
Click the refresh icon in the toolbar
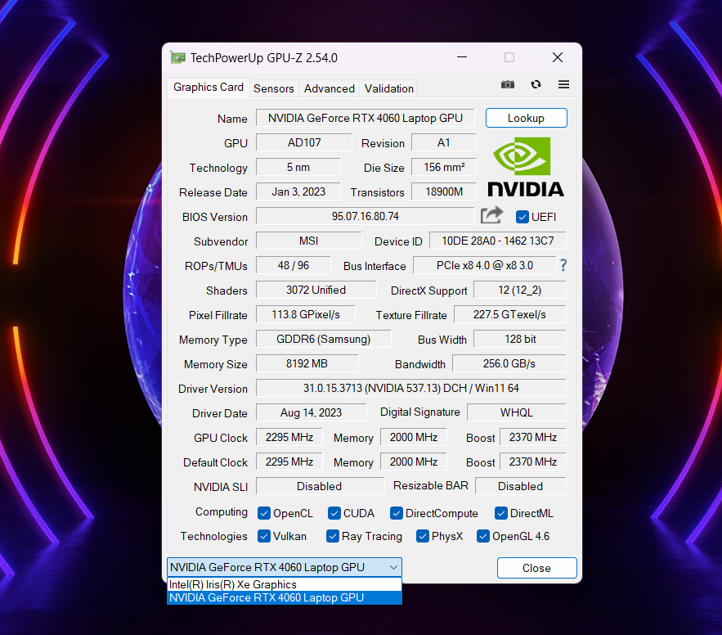(536, 84)
